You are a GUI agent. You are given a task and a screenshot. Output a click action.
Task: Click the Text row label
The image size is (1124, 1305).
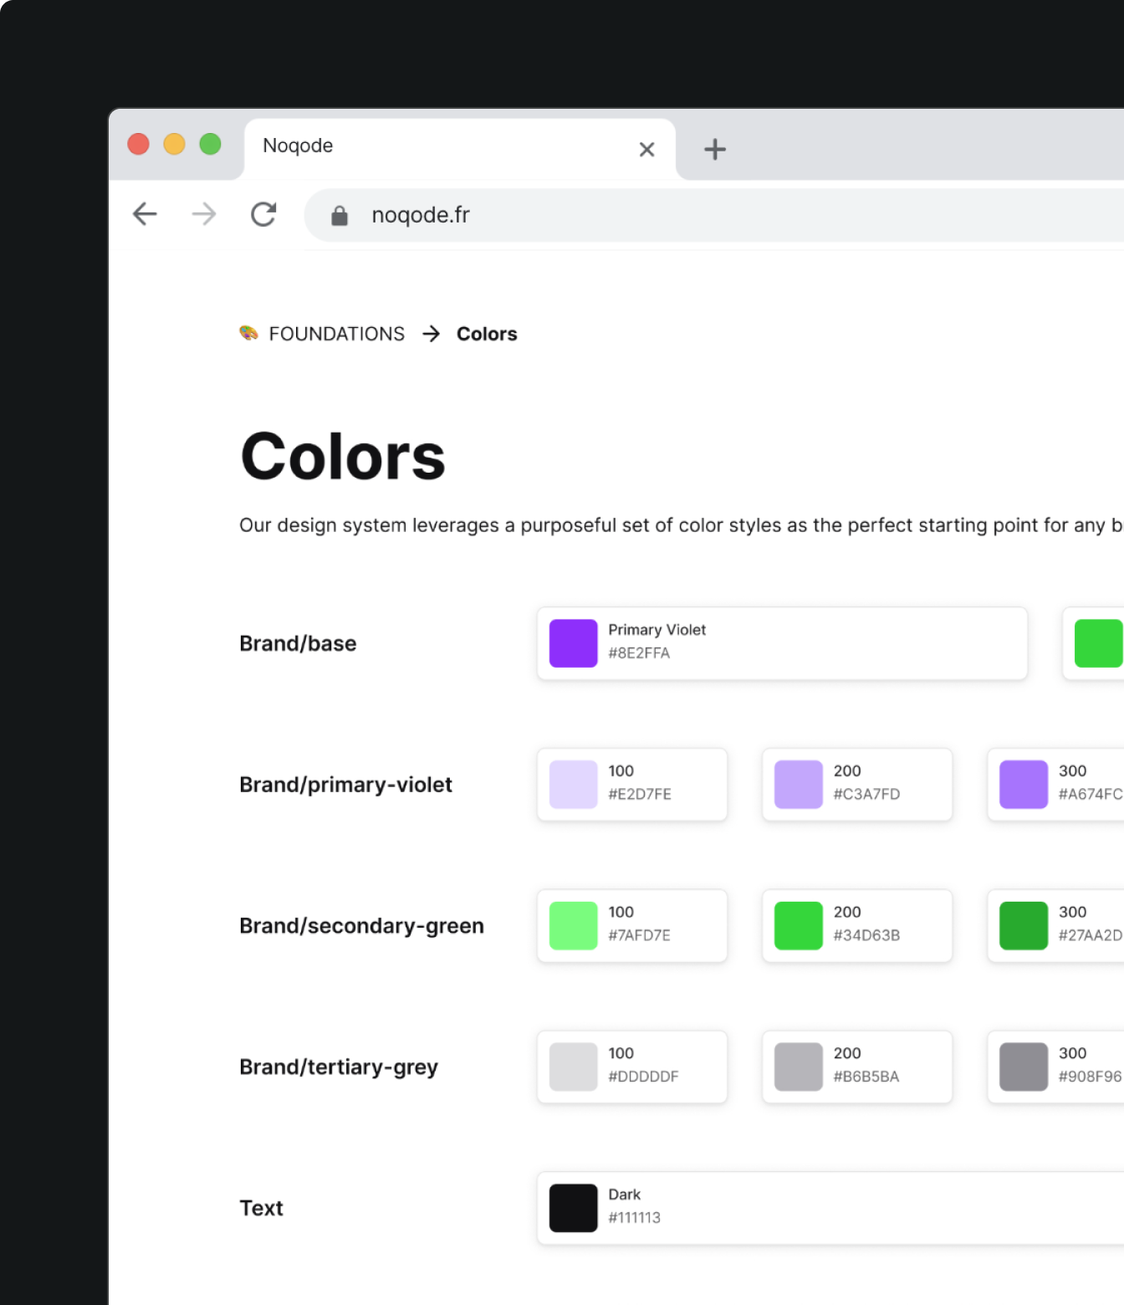tap(261, 1208)
